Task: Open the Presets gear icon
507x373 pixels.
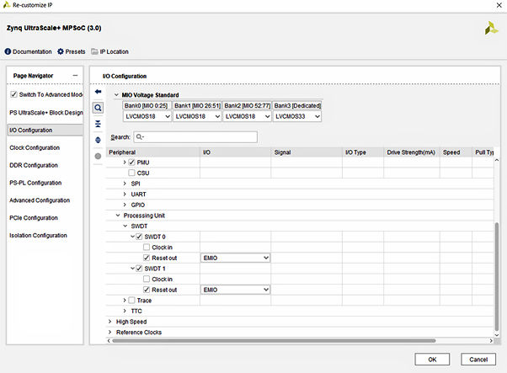Action: [61, 51]
